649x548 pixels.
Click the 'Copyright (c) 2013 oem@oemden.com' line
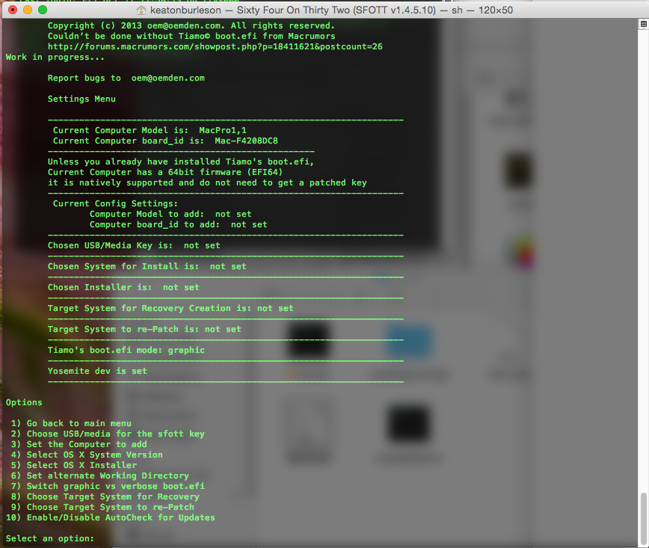pyautogui.click(x=191, y=25)
